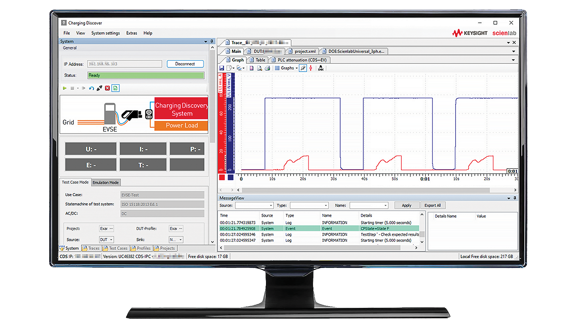Click the red cursor marker icon in toolbar
This screenshot has height=325, width=579.
[311, 68]
